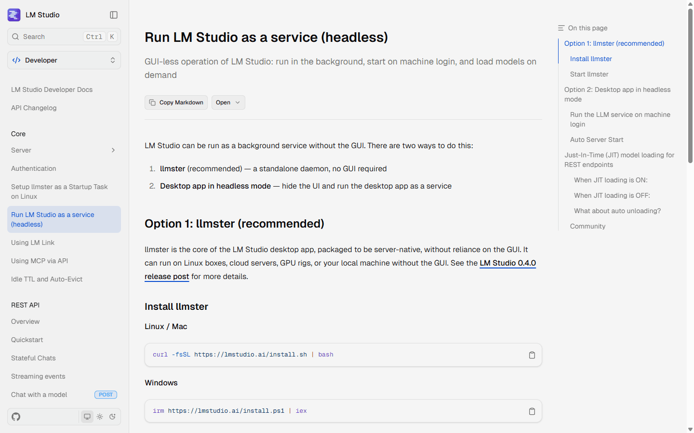Open Using LM Link page
The width and height of the screenshot is (694, 433).
tap(33, 242)
